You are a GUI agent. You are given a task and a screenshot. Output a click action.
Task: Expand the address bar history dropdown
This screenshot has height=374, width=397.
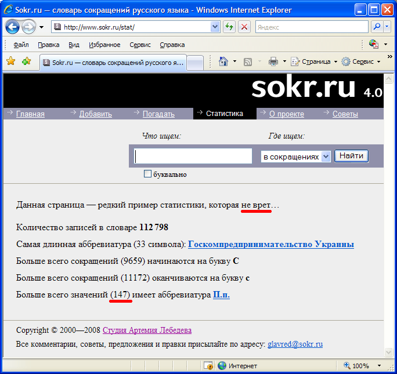pos(215,27)
